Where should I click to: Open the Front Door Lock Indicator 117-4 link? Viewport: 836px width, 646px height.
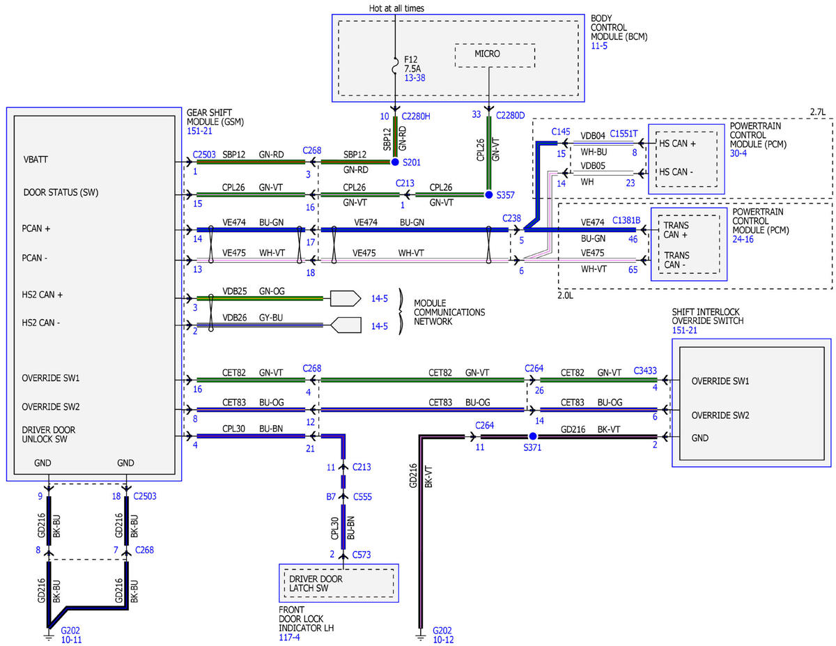coord(289,637)
